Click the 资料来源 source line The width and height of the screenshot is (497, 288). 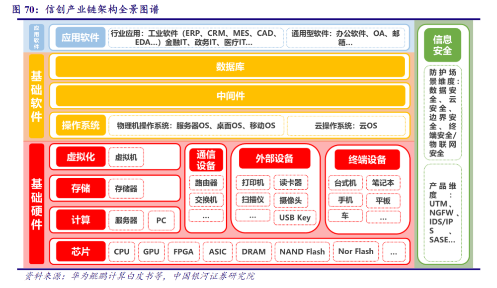pyautogui.click(x=140, y=276)
